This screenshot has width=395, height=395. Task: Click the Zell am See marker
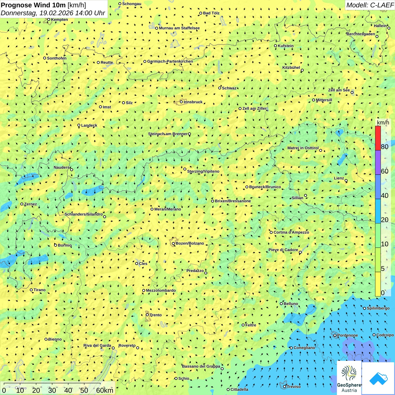pyautogui.click(x=352, y=92)
